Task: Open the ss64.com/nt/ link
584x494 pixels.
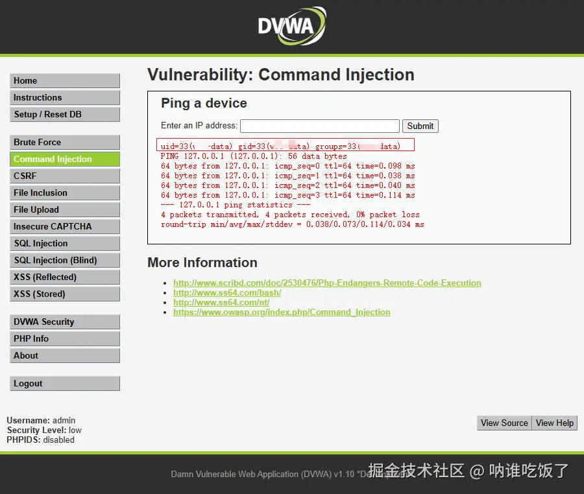Action: click(x=221, y=302)
